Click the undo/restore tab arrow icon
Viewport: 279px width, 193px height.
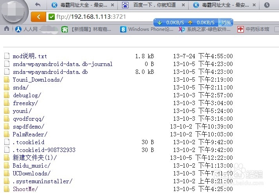point(38,5)
